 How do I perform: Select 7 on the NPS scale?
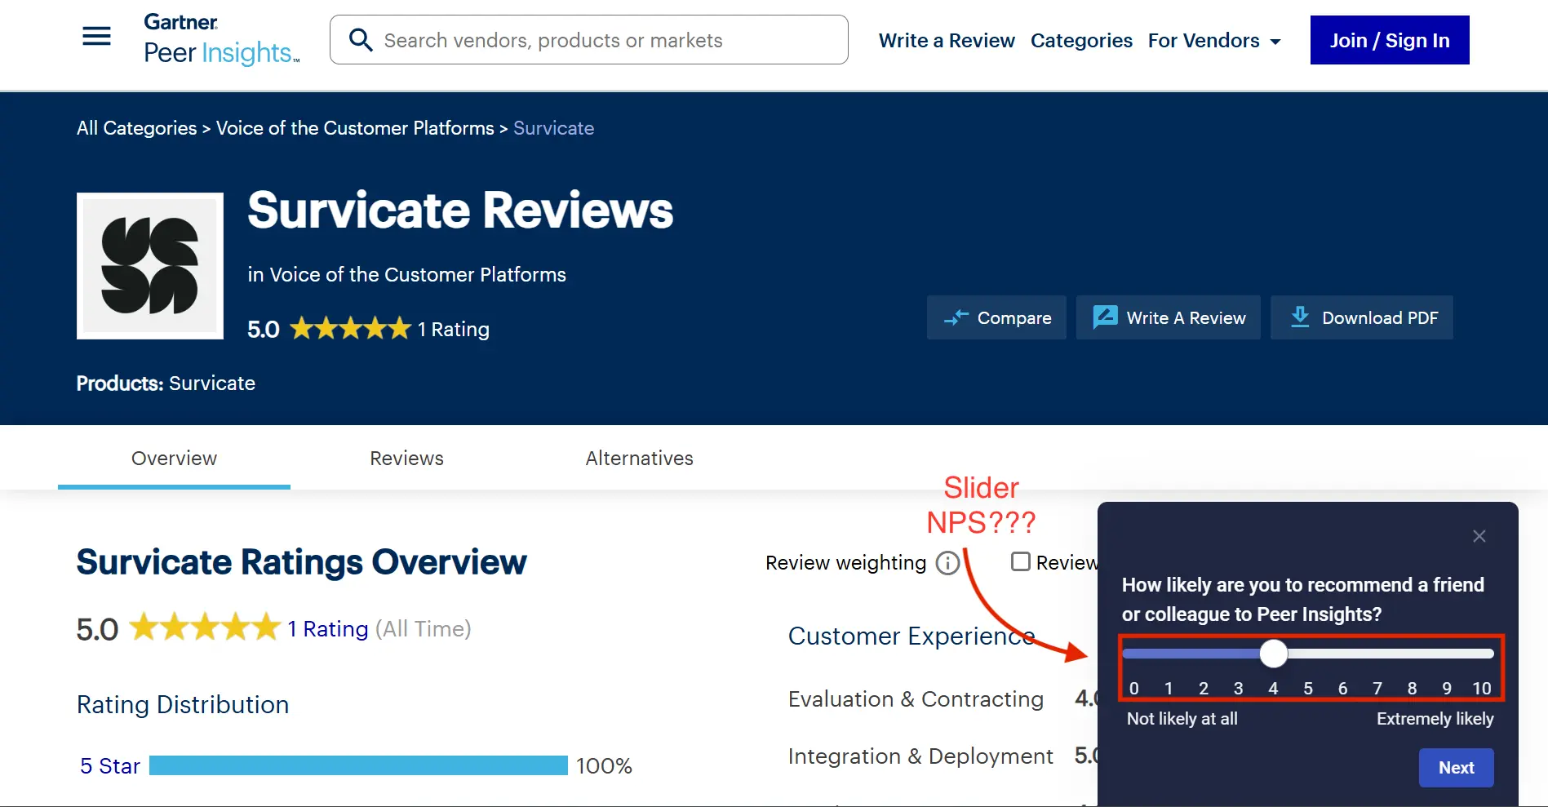click(x=1377, y=688)
